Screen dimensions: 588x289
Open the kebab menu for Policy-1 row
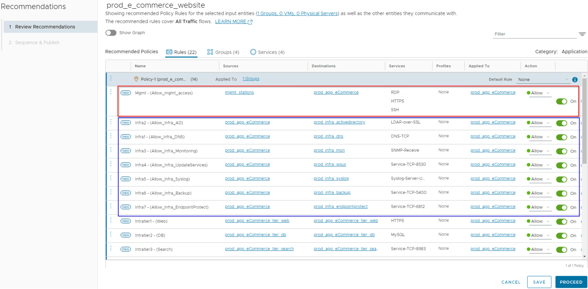tap(111, 79)
